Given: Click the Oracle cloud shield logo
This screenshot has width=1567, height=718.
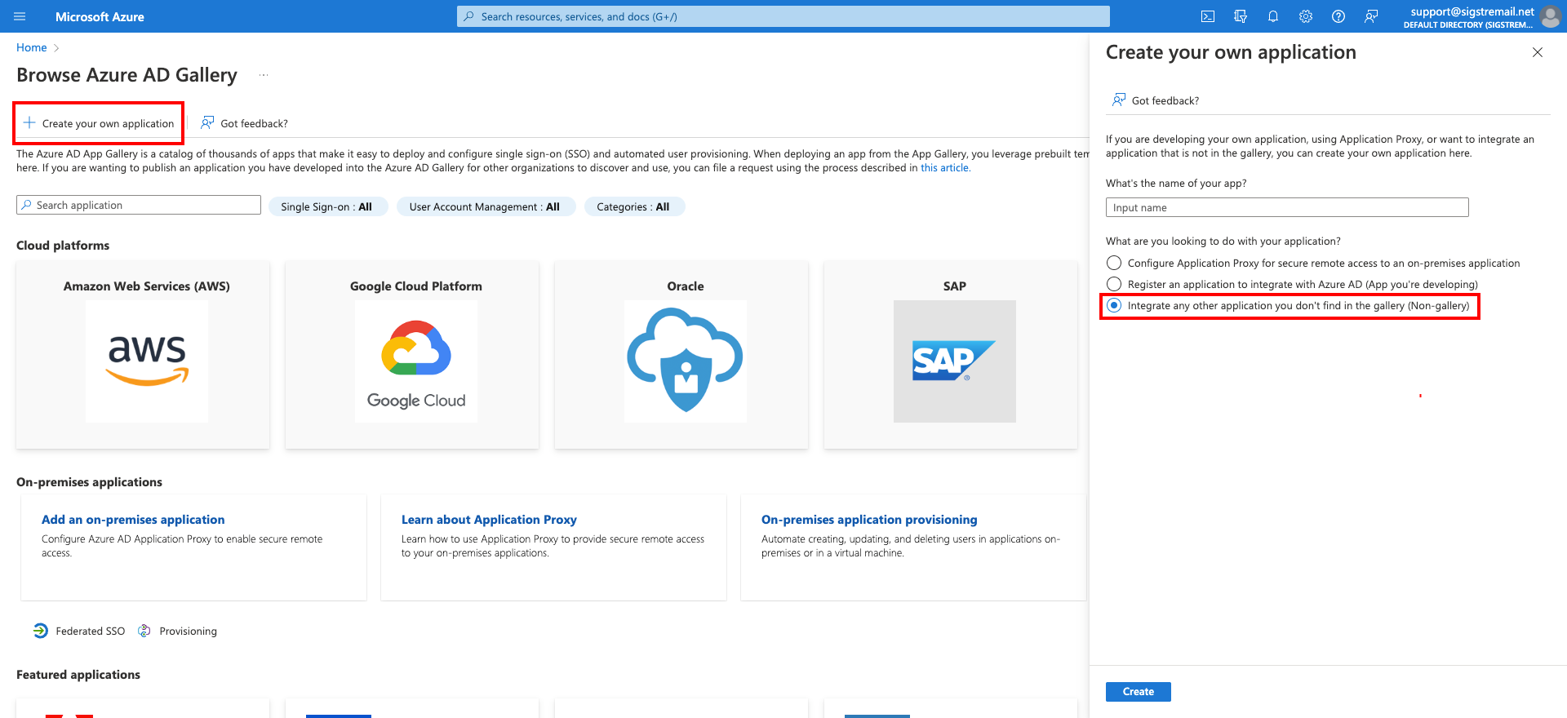Looking at the screenshot, I should point(686,361).
